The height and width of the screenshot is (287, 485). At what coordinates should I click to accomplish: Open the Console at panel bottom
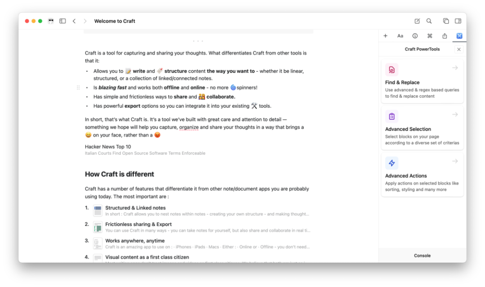(x=422, y=256)
